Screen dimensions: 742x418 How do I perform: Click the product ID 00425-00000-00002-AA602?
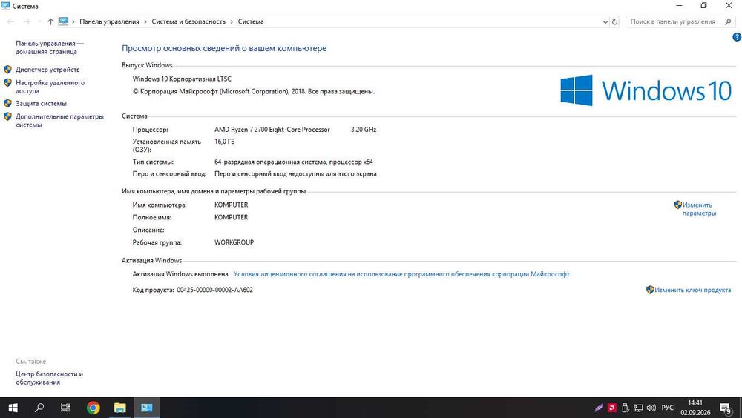[x=215, y=290]
